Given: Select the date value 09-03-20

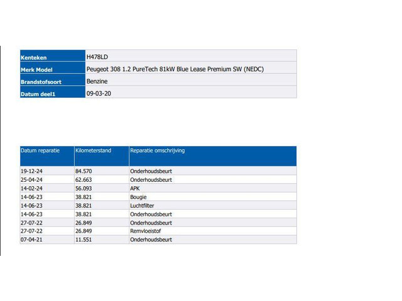Looking at the screenshot, I should pos(99,93).
